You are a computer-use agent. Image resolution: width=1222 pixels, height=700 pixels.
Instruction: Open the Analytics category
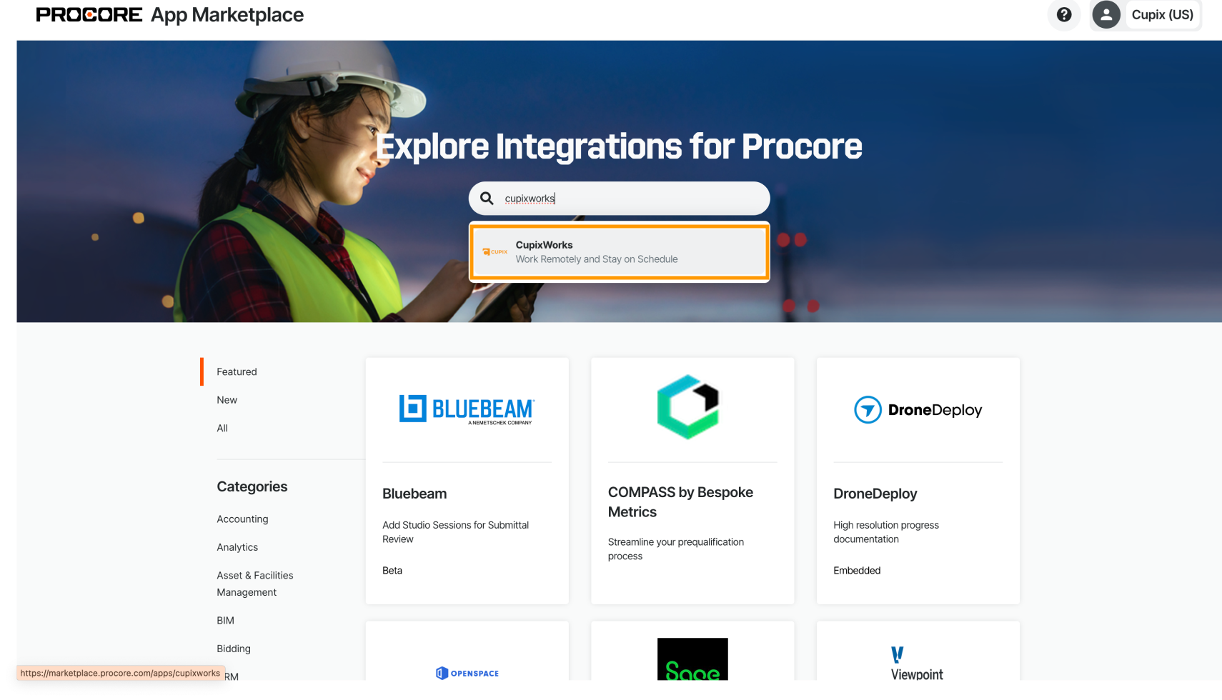click(237, 547)
